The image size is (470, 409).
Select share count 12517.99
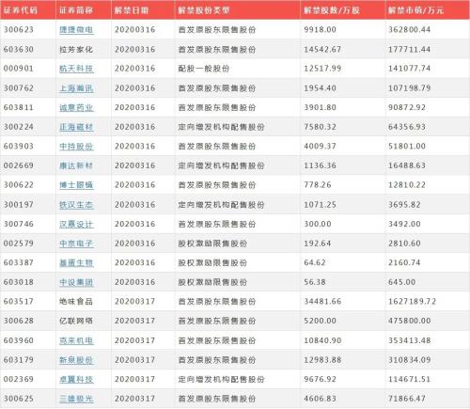click(322, 69)
